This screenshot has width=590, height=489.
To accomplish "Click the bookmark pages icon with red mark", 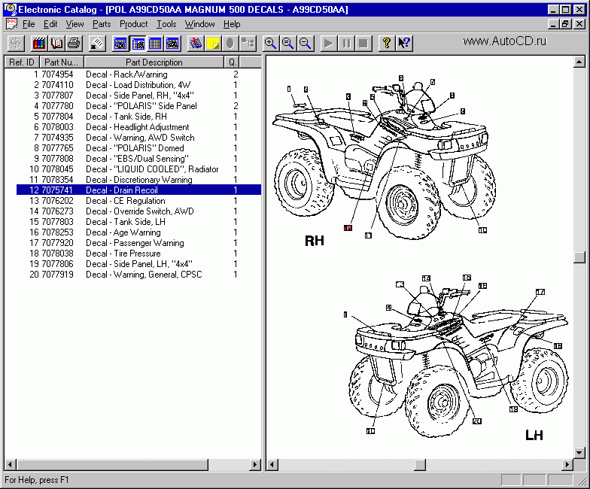I will coord(196,44).
